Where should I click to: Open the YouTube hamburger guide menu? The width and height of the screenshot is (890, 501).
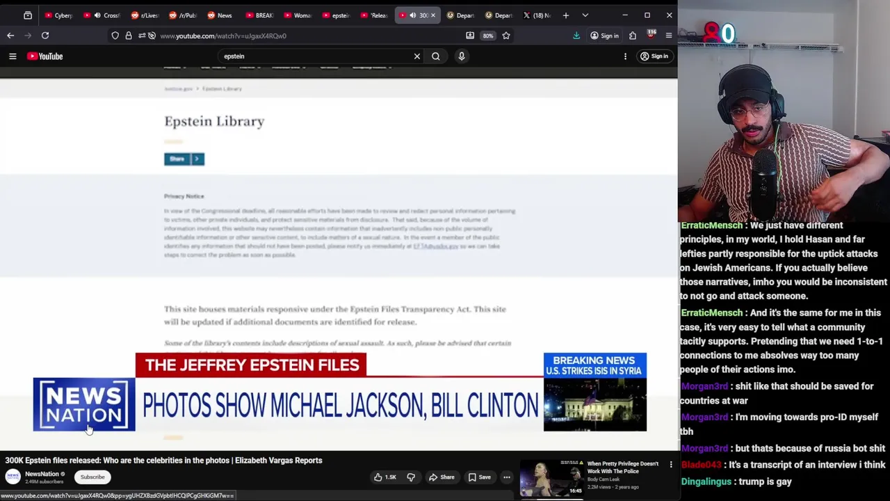13,56
